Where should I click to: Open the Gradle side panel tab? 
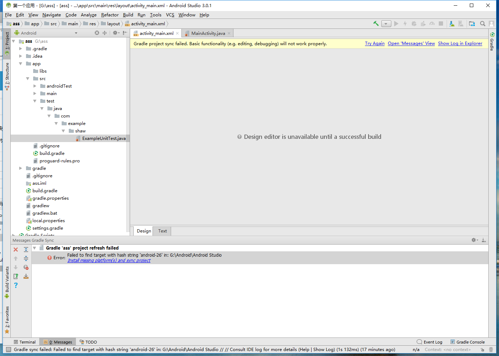tap(492, 42)
